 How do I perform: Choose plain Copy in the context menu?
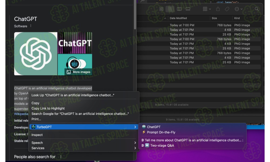84,103
